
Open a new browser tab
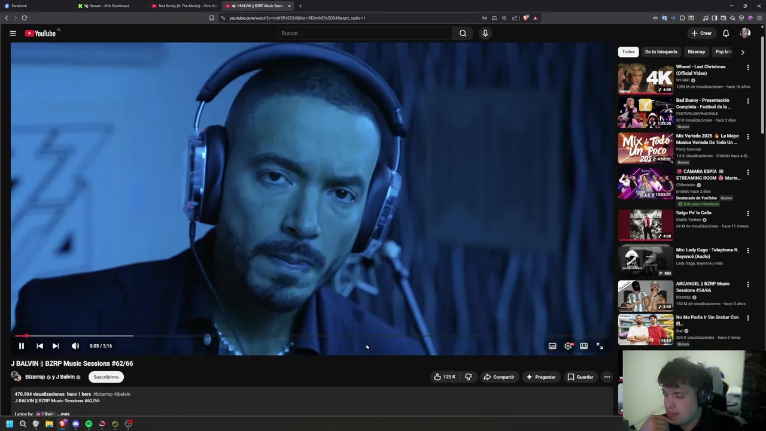(x=300, y=6)
